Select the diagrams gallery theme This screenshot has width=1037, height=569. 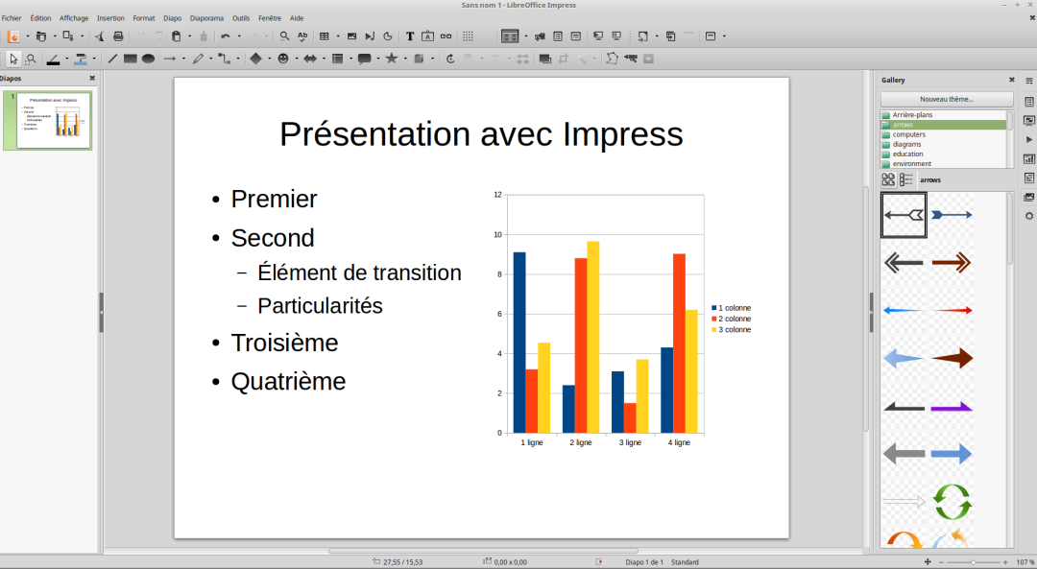(x=906, y=144)
